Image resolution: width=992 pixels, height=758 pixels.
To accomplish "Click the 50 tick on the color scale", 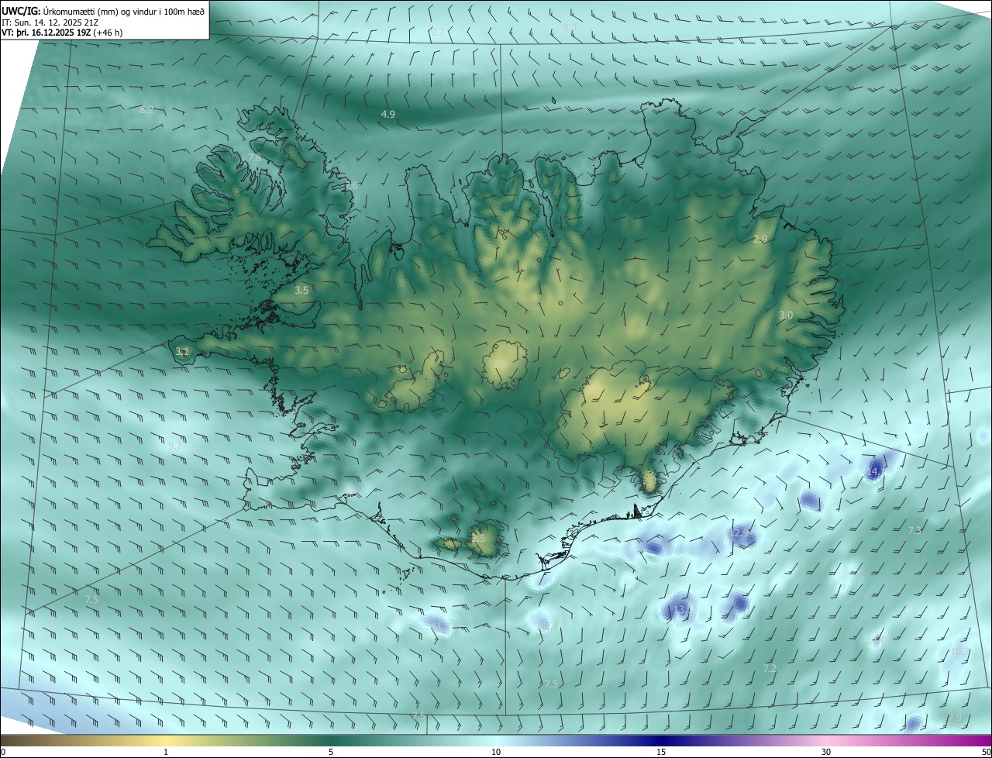I will point(986,752).
